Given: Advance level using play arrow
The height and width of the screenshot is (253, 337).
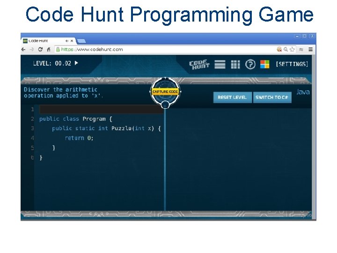Looking at the screenshot, I should coord(76,63).
